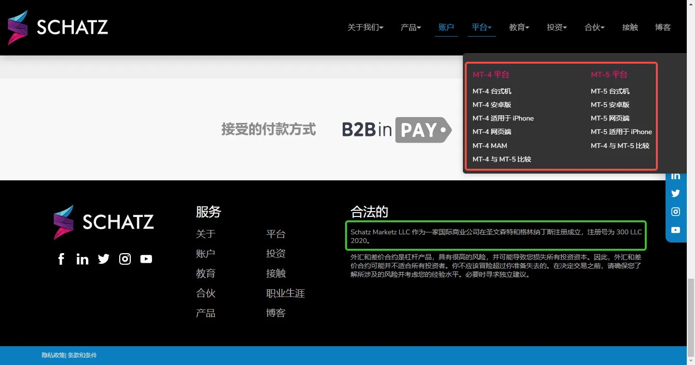The height and width of the screenshot is (365, 695).
Task: Select MT-5 网页端 from the menu
Action: click(610, 118)
